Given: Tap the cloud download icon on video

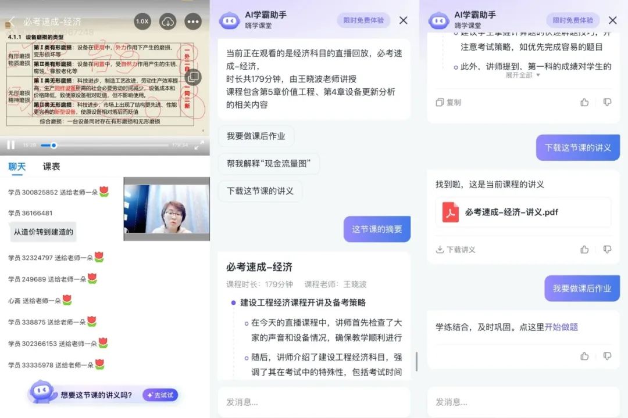Looking at the screenshot, I should (x=167, y=21).
